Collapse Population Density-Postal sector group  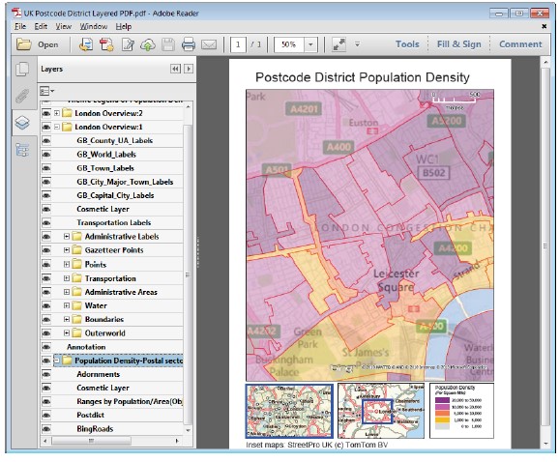point(57,361)
